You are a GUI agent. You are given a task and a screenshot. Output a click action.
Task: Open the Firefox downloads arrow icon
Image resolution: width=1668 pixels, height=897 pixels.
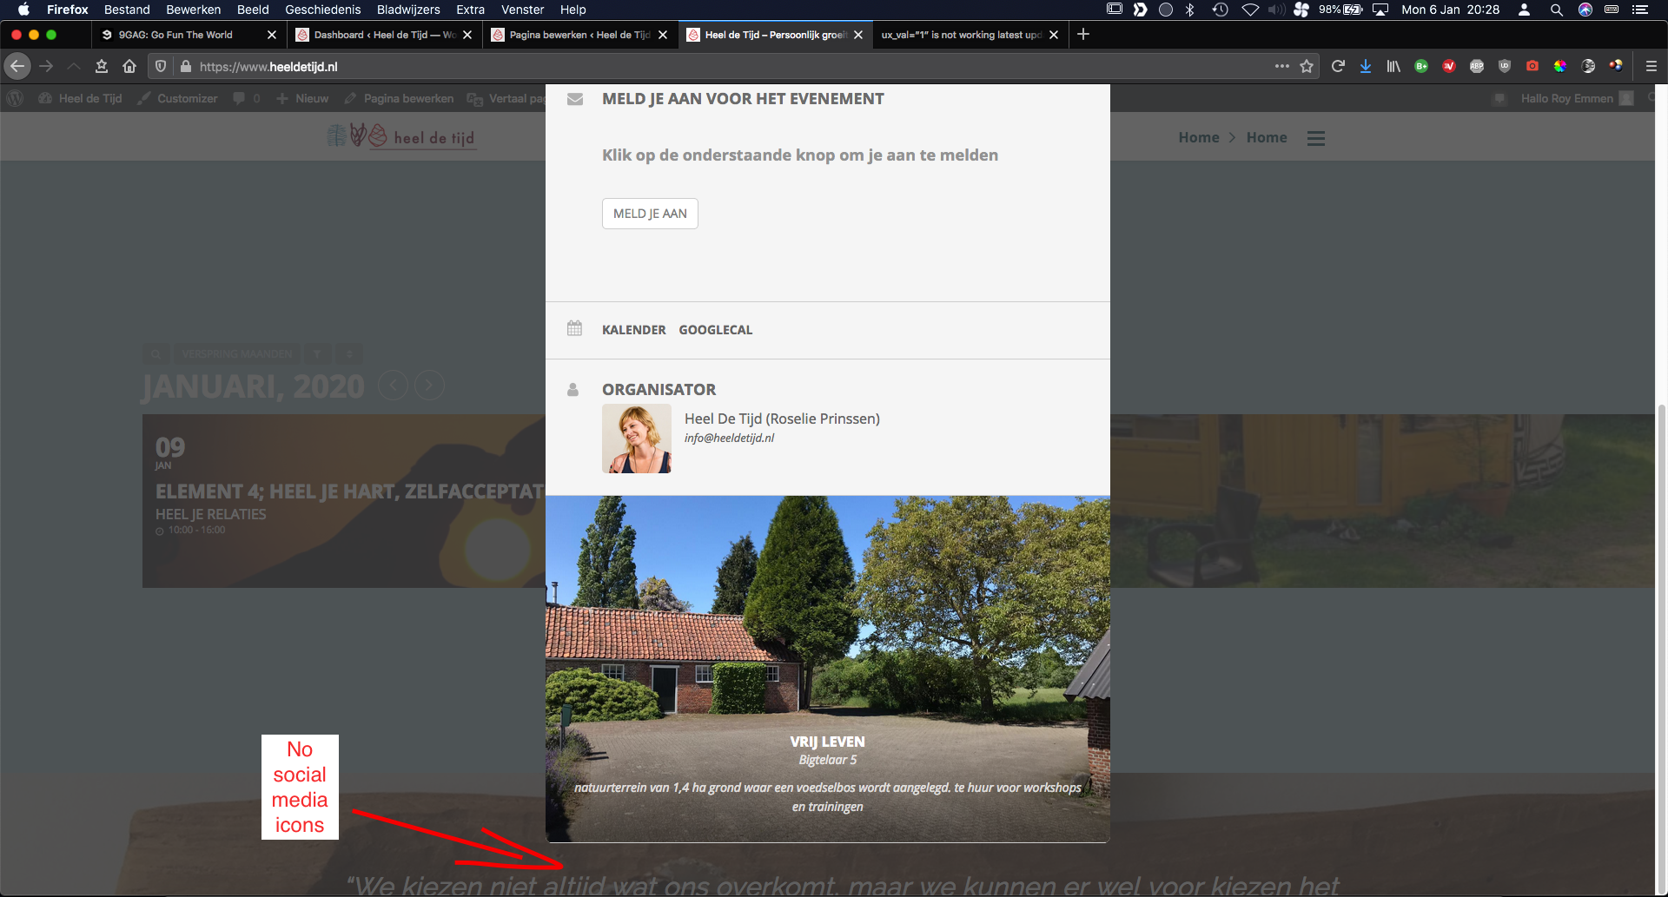coord(1366,67)
